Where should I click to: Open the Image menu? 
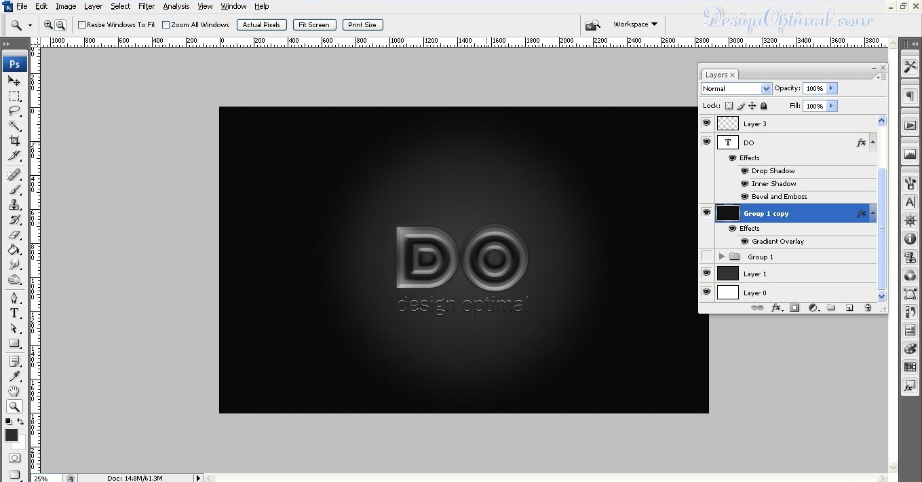[x=66, y=6]
